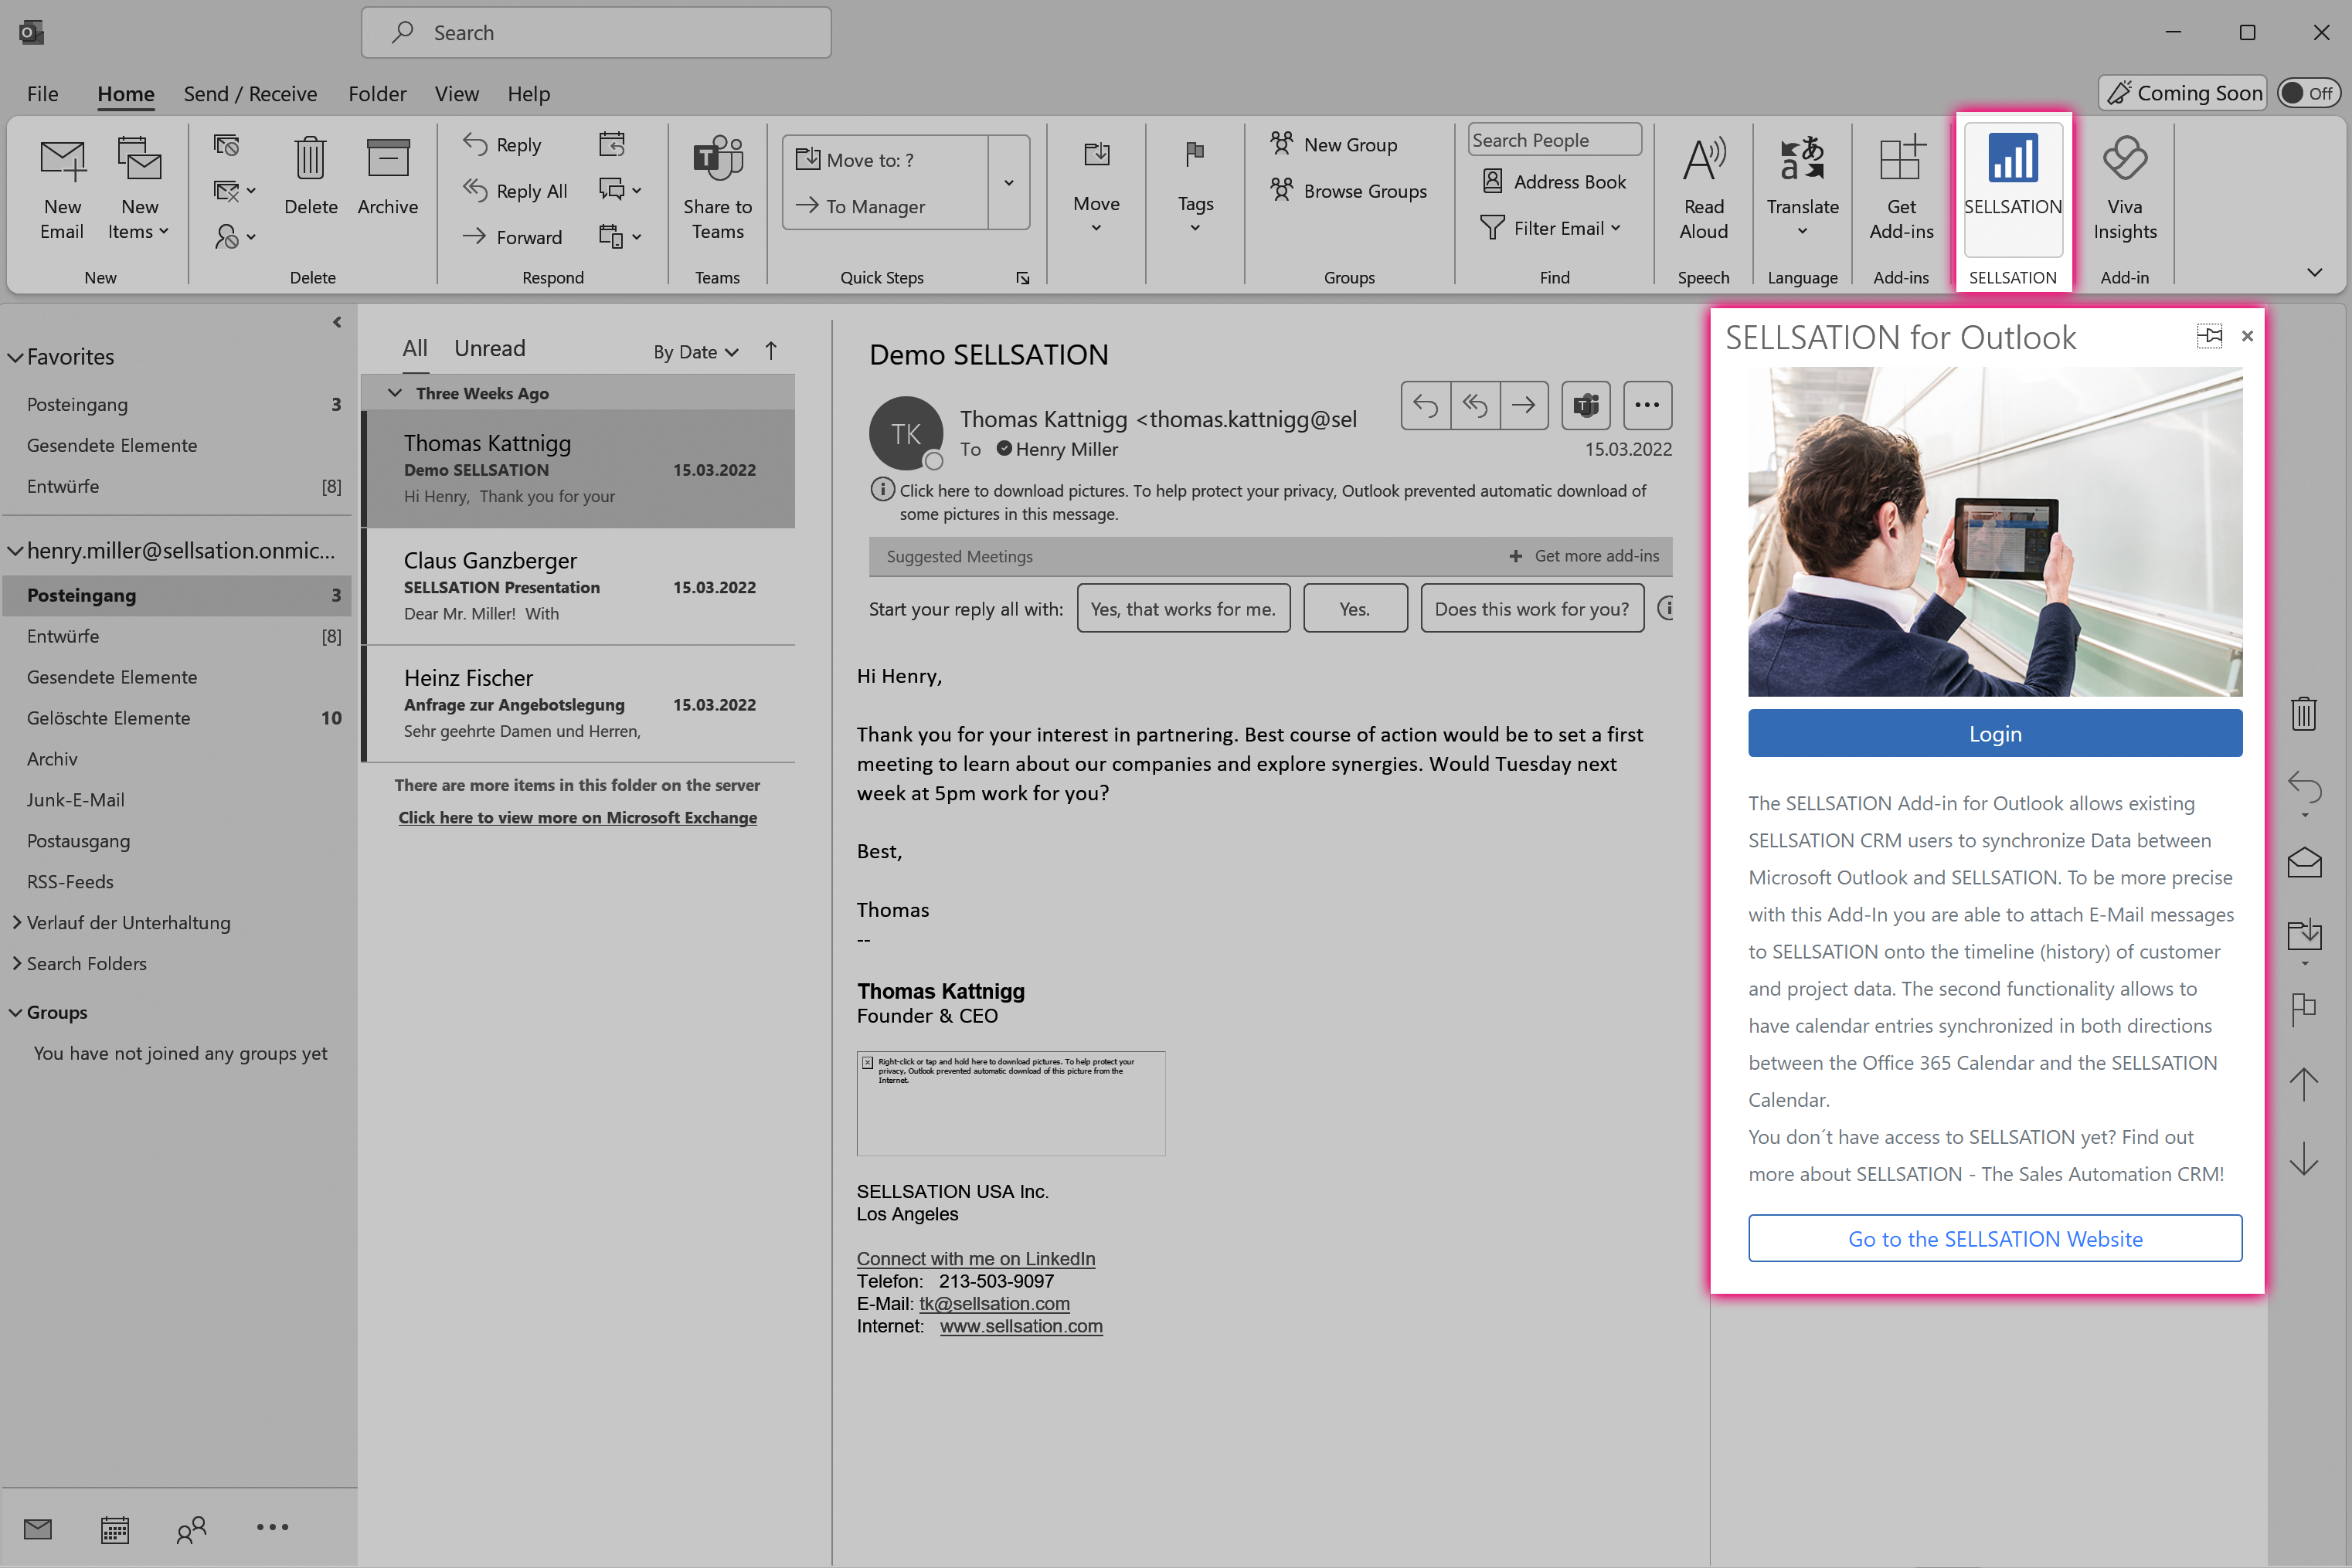Close the SELLSATION for Outlook pane
This screenshot has width=2352, height=1568.
click(x=2247, y=336)
